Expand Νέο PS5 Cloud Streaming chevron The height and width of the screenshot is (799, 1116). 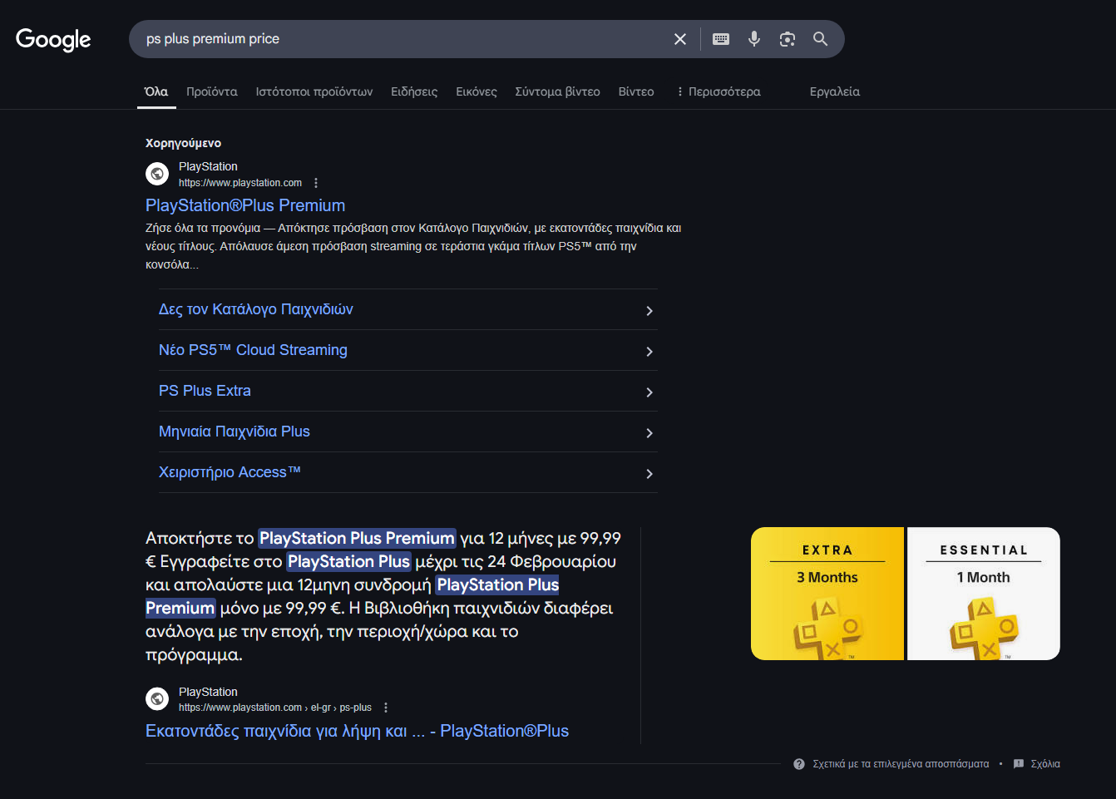pos(649,352)
